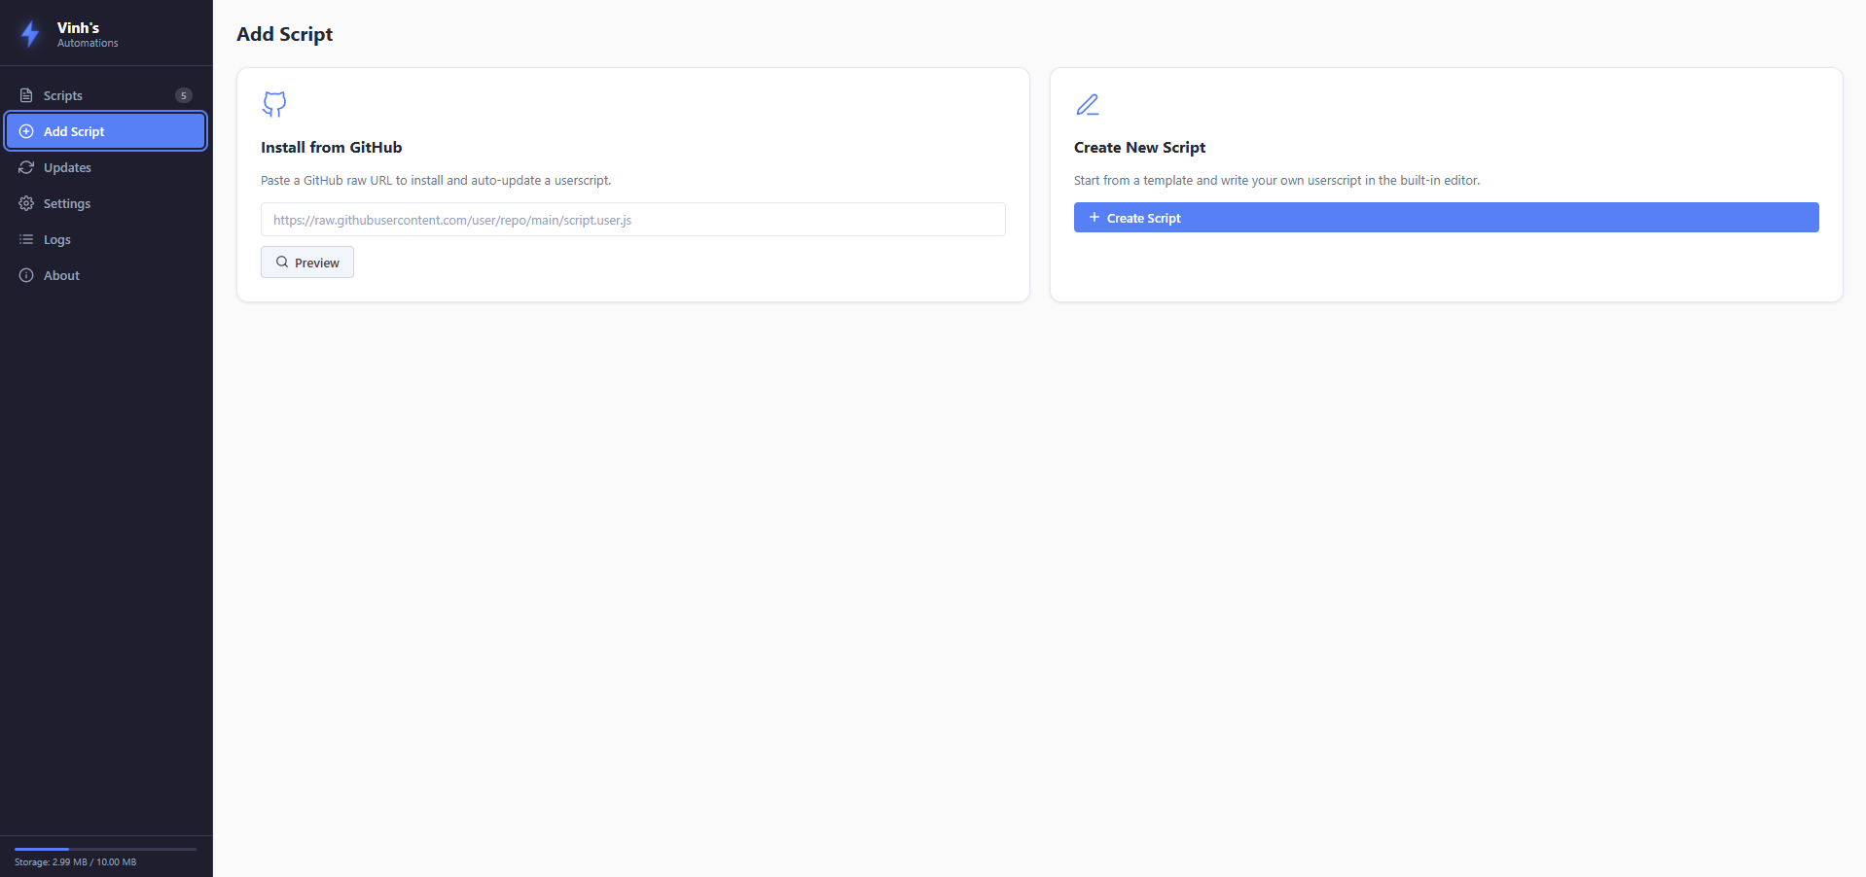Click the Scripts count badge showing 5
The width and height of the screenshot is (1866, 877).
[x=184, y=95]
